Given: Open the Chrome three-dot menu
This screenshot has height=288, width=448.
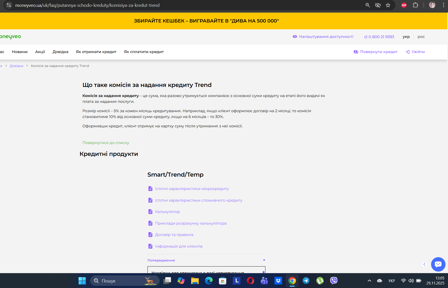Looking at the screenshot, I should coord(443,5).
